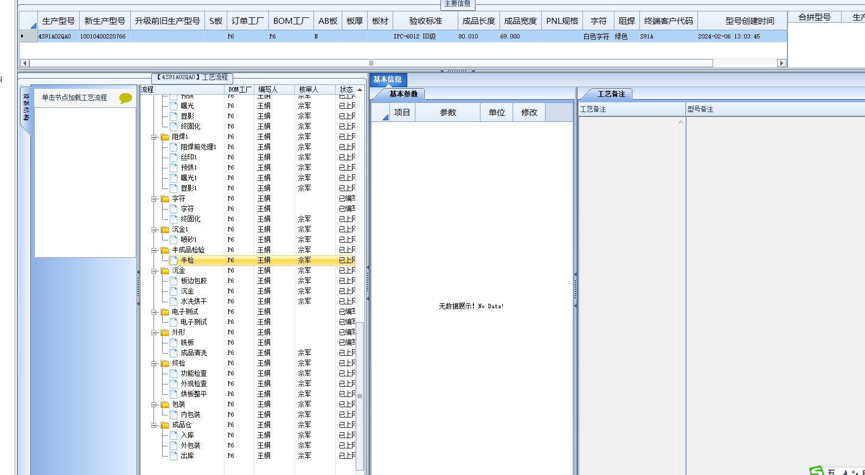The image size is (865, 475).
Task: Click folder icon of 成品仓 node
Action: [x=165, y=425]
